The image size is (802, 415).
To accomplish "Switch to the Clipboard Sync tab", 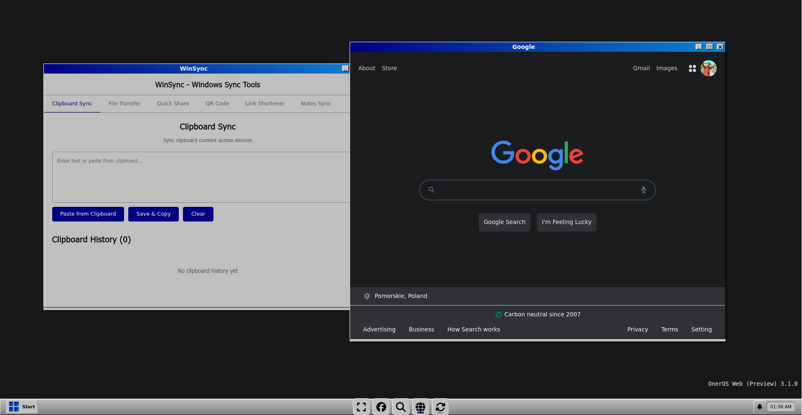I will coord(72,104).
